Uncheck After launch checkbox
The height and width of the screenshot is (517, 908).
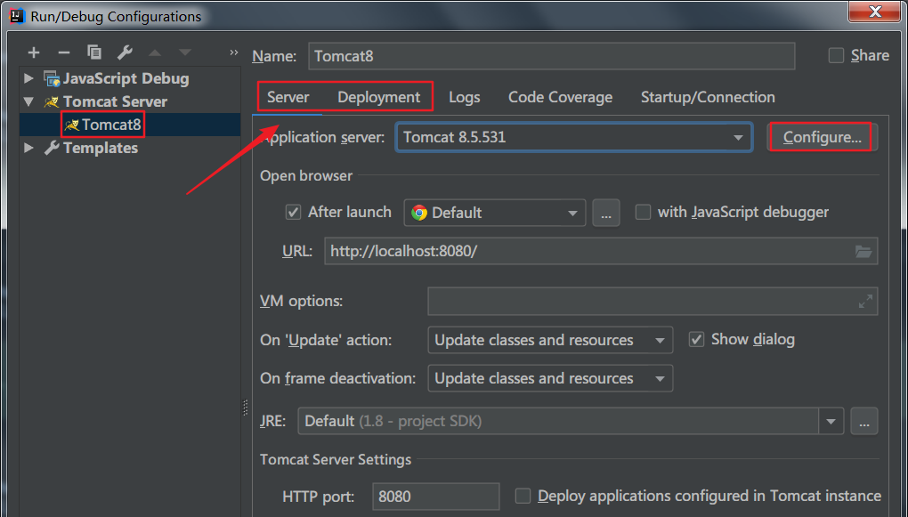click(293, 212)
